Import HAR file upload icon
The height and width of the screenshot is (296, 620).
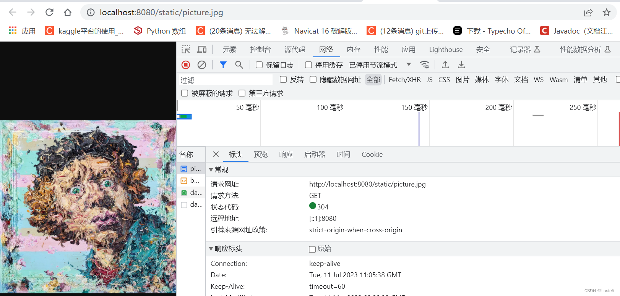click(x=445, y=65)
